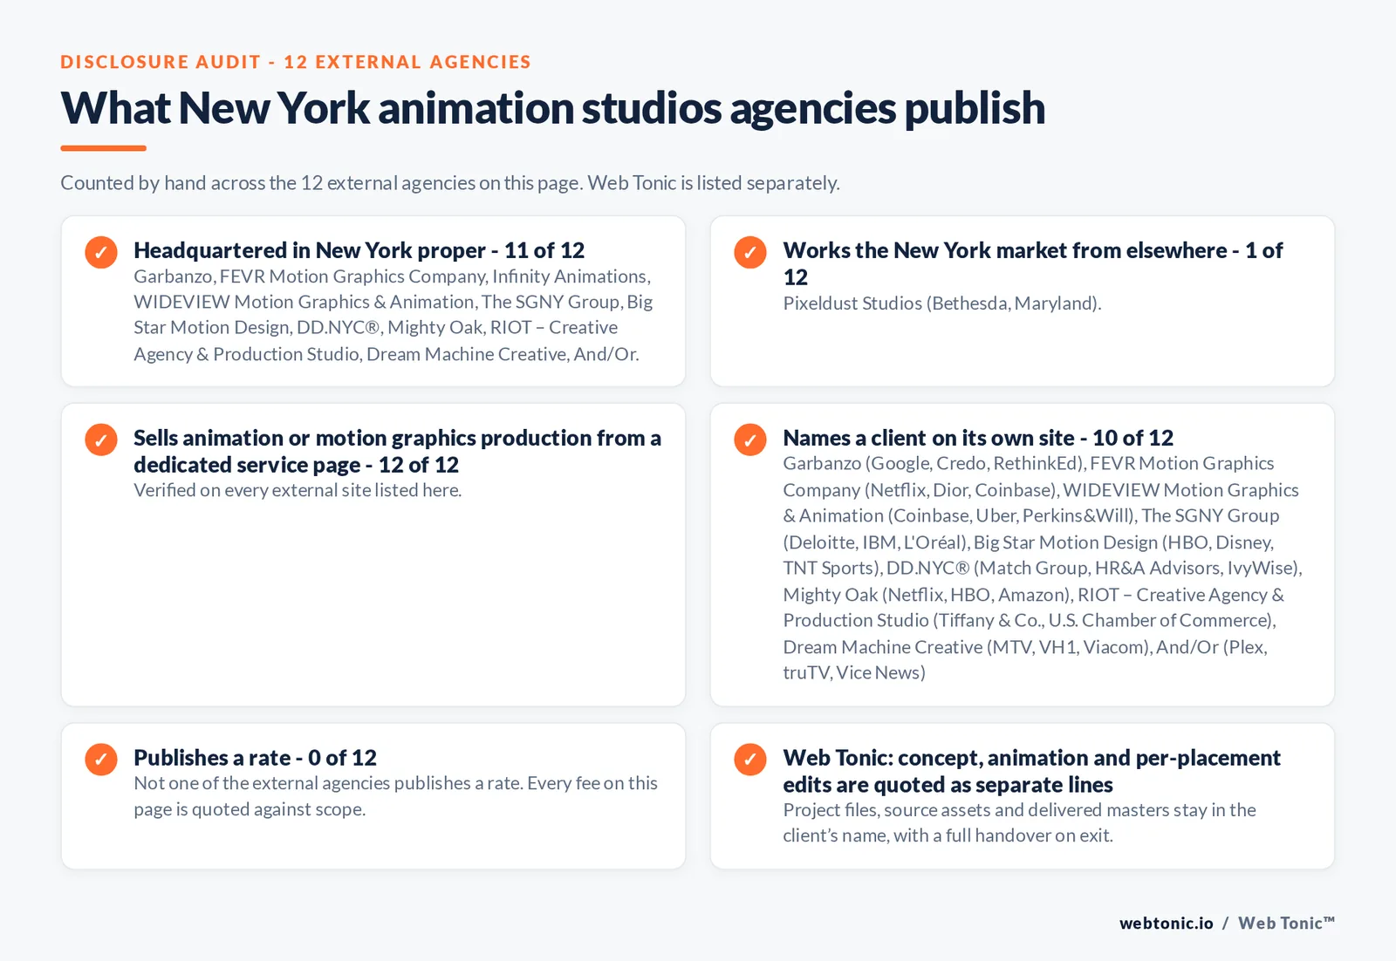Click the heading 'Web Tonic: concept, animation and per-placement edits'
The image size is (1396, 961).
tap(1031, 771)
